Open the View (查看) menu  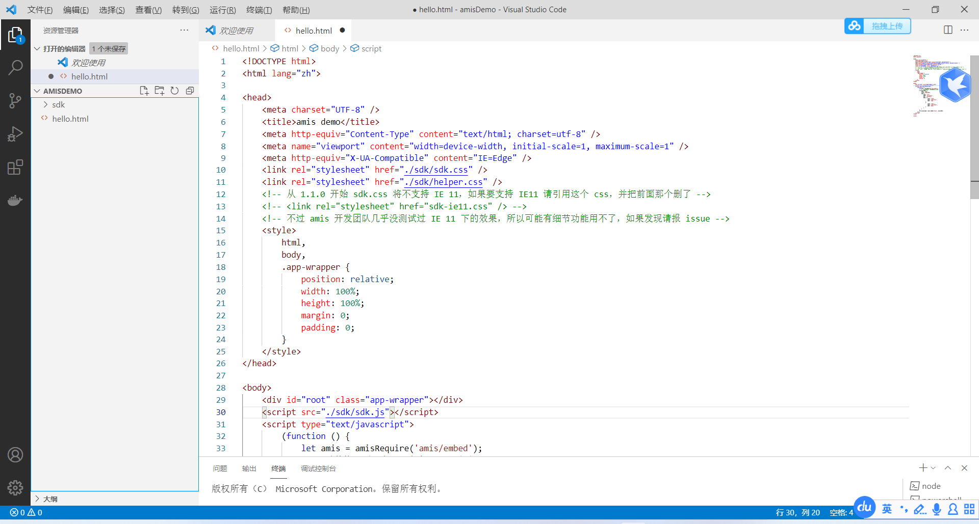point(148,10)
